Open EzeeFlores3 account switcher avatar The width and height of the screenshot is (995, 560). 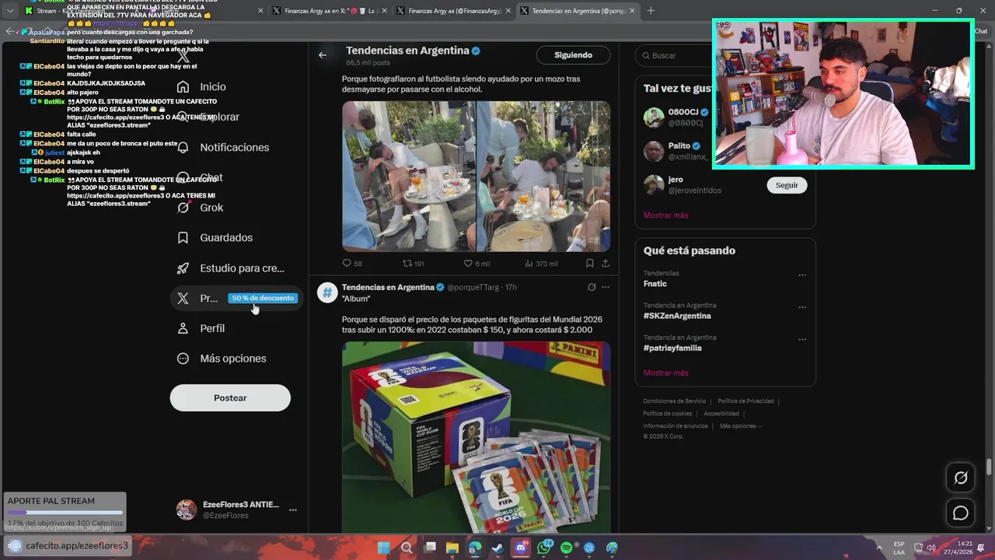[187, 510]
